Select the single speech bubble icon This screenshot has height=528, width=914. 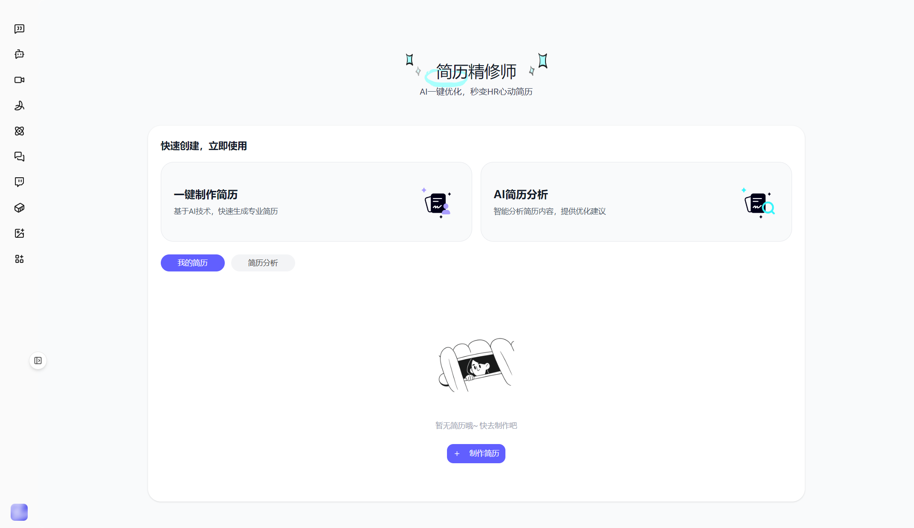click(x=19, y=182)
